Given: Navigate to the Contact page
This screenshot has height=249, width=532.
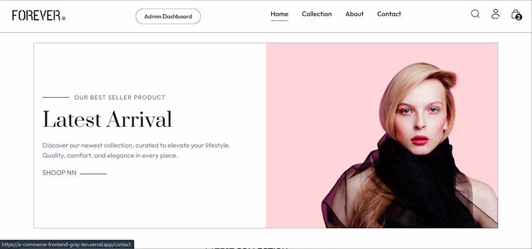Looking at the screenshot, I should click(x=389, y=14).
